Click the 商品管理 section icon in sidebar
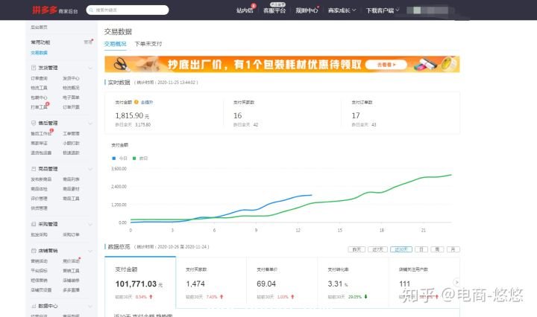Image resolution: width=537 pixels, height=317 pixels. (x=34, y=169)
